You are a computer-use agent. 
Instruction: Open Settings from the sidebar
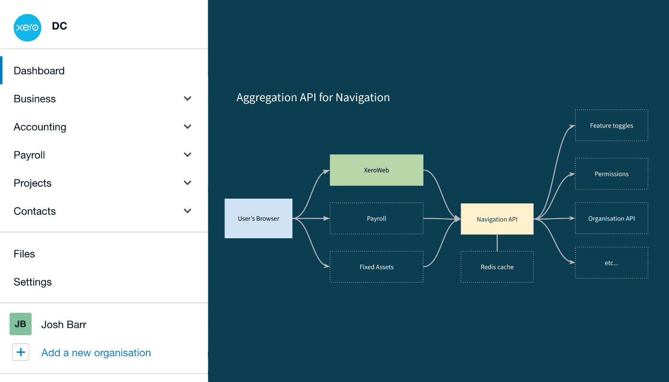pos(32,282)
